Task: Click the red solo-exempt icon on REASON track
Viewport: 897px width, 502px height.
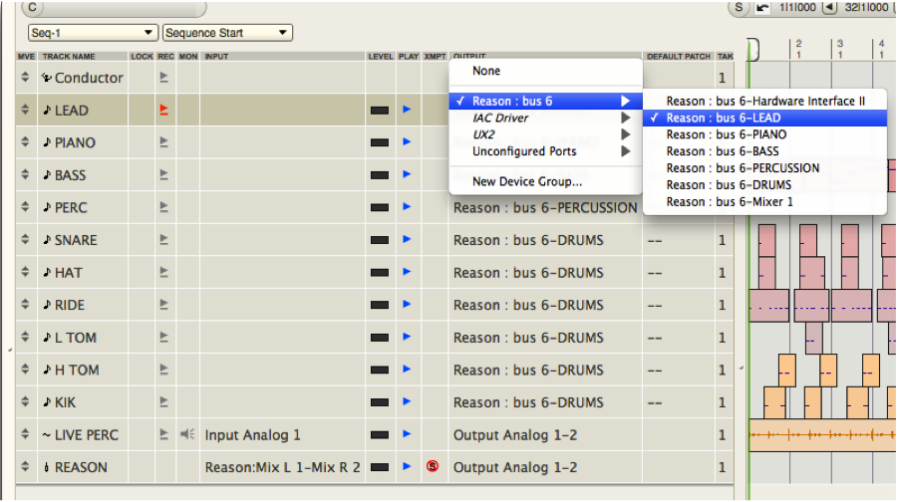Action: pos(433,466)
